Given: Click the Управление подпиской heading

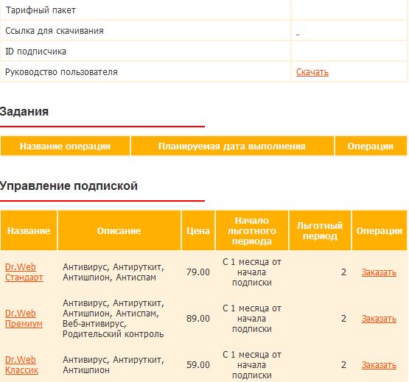Looking at the screenshot, I should coord(69,186).
